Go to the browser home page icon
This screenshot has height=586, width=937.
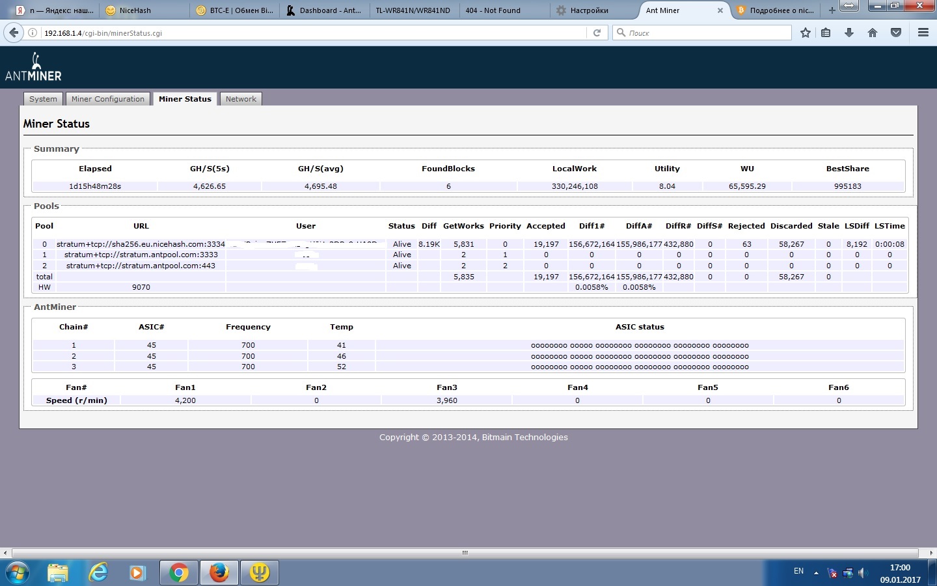coord(873,33)
